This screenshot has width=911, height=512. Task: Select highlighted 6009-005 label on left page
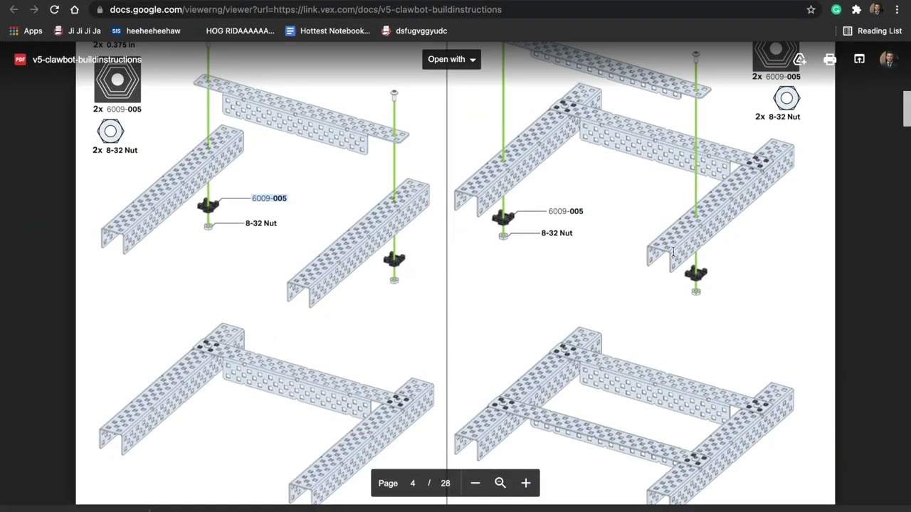click(269, 198)
